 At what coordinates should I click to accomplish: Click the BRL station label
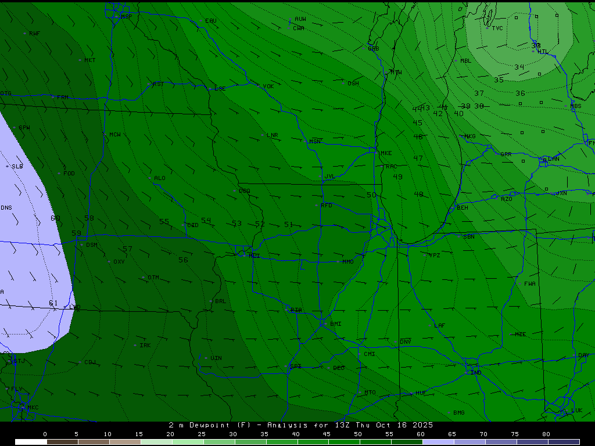coord(220,301)
